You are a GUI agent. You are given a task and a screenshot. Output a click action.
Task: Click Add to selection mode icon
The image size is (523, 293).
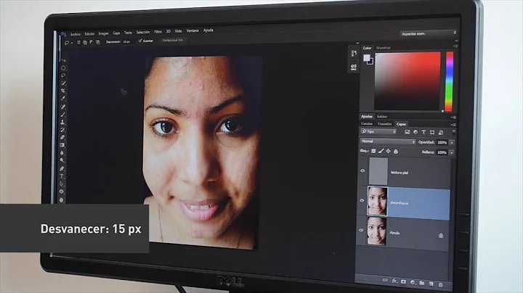[x=85, y=43]
